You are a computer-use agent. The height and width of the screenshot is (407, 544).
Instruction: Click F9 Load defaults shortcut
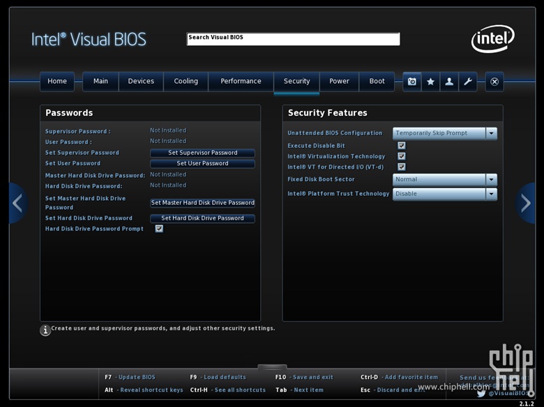click(x=218, y=377)
